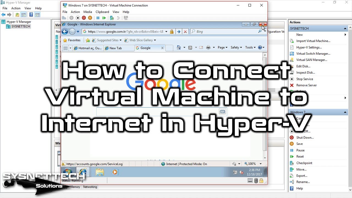The height and width of the screenshot is (198, 352).
Task: Open Virtual Switch Manager
Action: point(313,54)
